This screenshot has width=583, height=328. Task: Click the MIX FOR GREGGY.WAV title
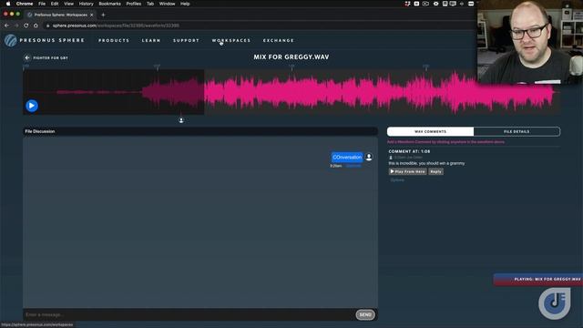point(291,56)
